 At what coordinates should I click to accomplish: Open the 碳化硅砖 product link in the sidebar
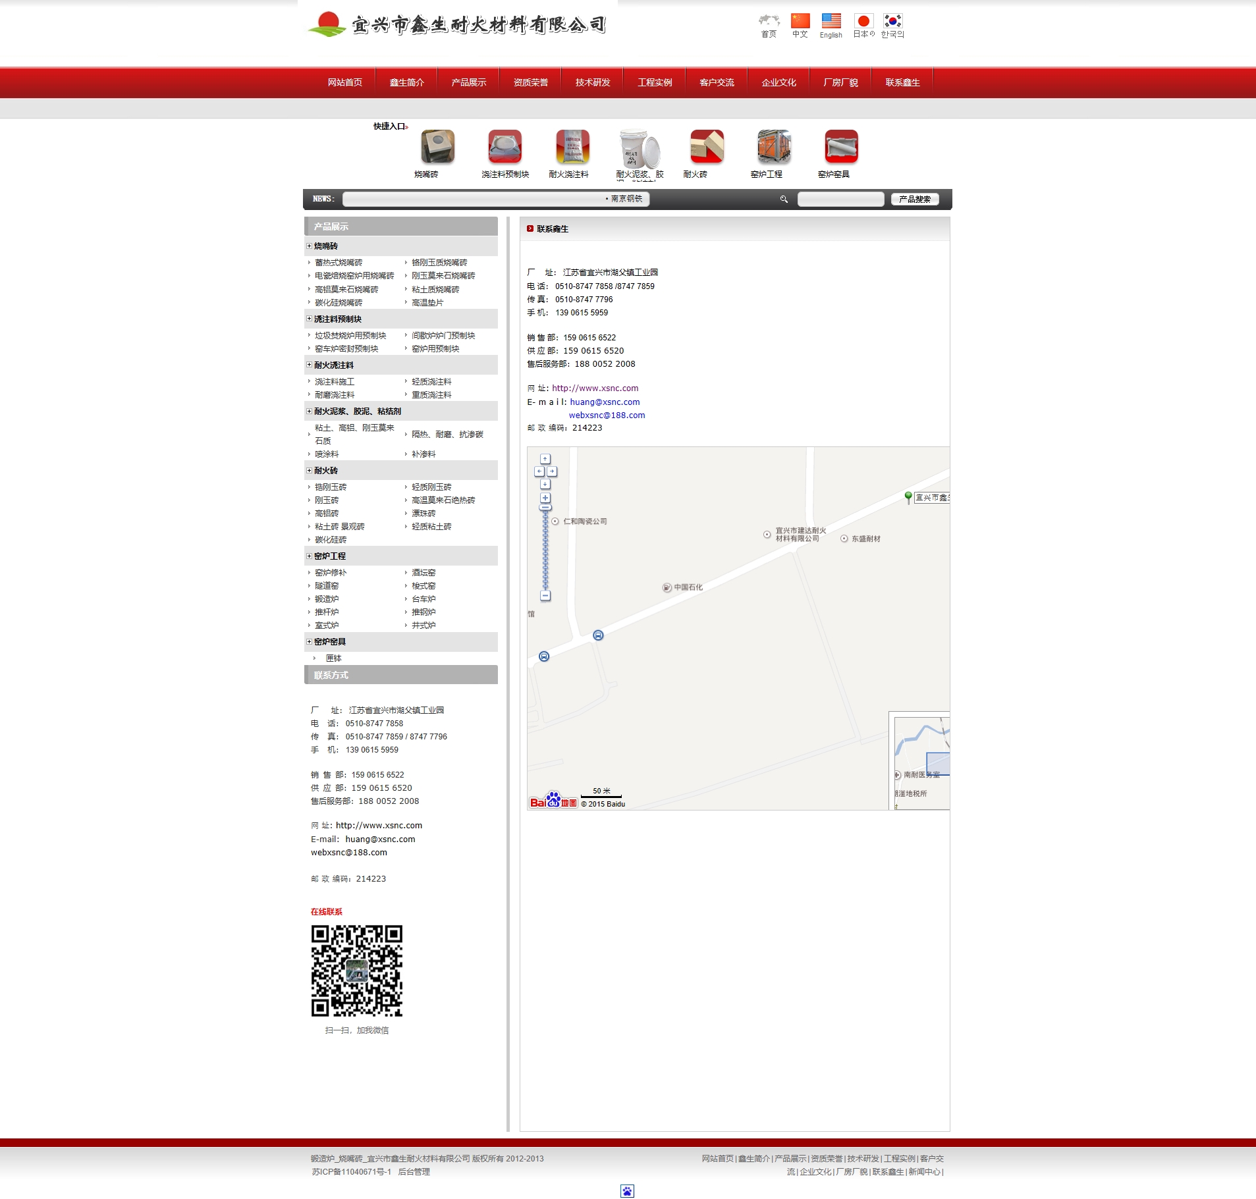tap(331, 540)
